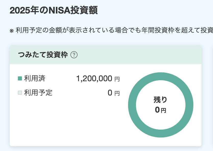Image resolution: width=213 pixels, height=151 pixels.
Task: Click the small 円 unit inside the donut
Action: point(164,111)
